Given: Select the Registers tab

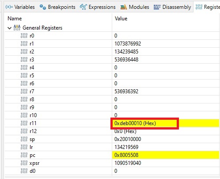Looking at the screenshot, I should 208,7.
